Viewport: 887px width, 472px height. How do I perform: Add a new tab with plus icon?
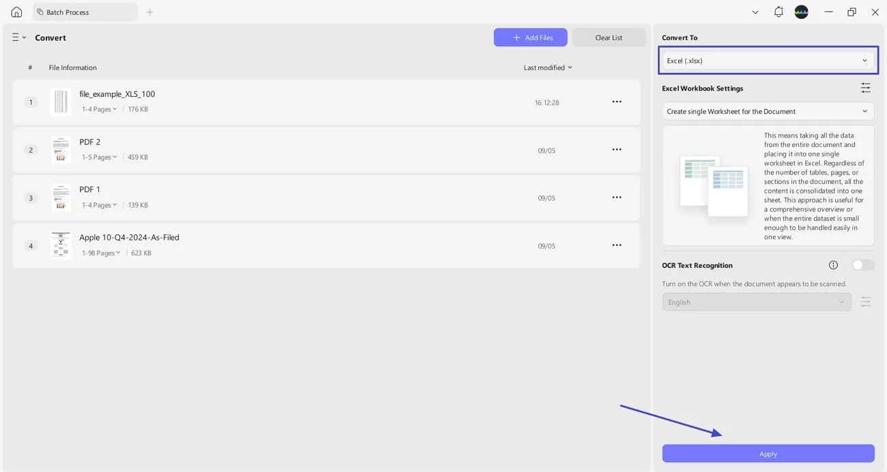point(149,12)
